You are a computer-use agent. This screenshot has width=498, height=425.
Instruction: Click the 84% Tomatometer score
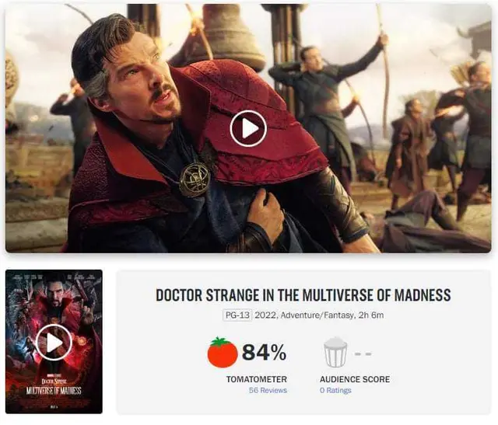[x=264, y=353]
